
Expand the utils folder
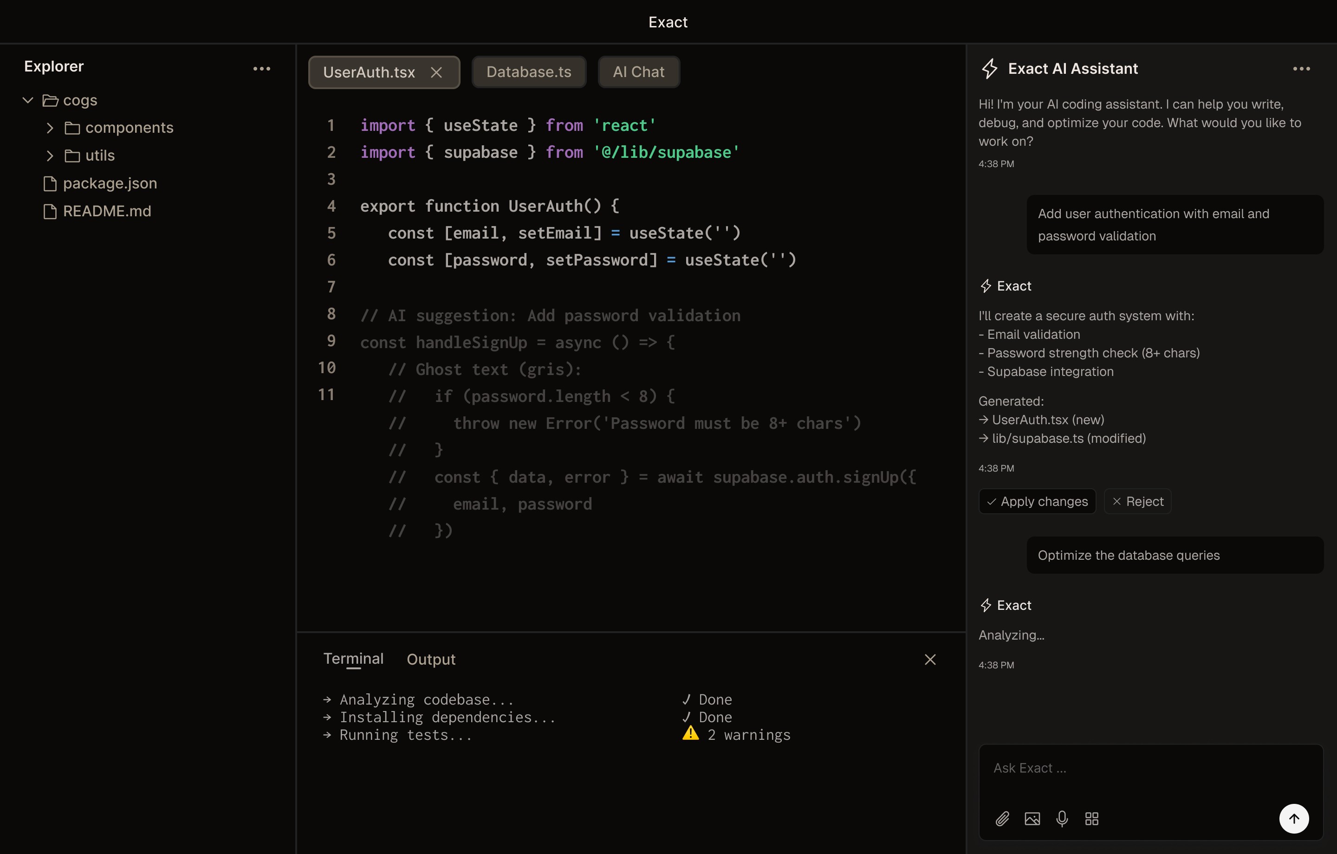click(x=50, y=156)
